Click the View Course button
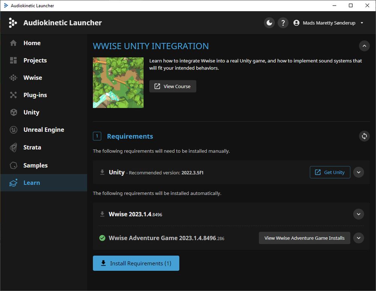Screen dimensions: 376x291 point(173,86)
